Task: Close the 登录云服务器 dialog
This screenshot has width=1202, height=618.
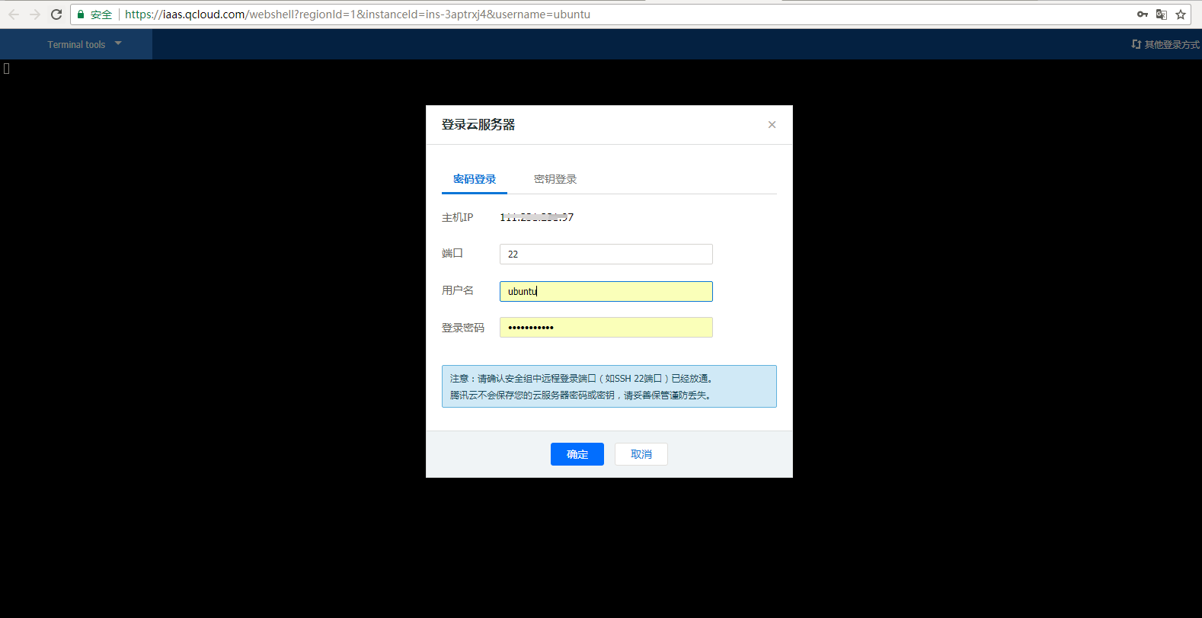Action: coord(772,124)
